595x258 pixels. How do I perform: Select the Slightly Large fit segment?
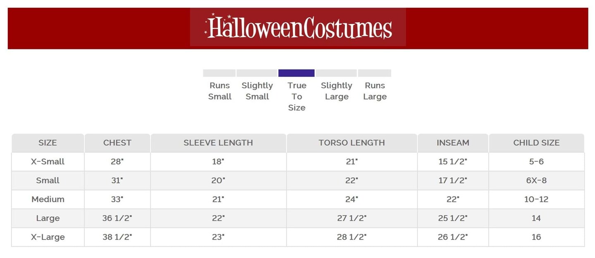coord(336,73)
